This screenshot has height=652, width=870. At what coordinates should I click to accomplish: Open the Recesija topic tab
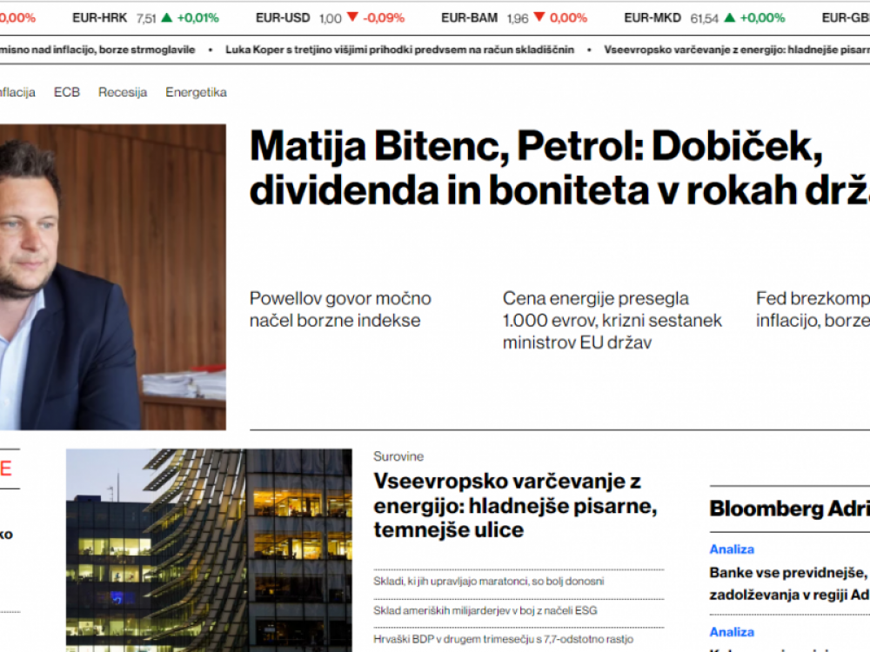[x=122, y=92]
